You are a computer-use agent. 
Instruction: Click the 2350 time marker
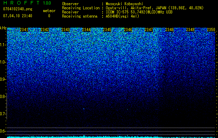(211, 30)
